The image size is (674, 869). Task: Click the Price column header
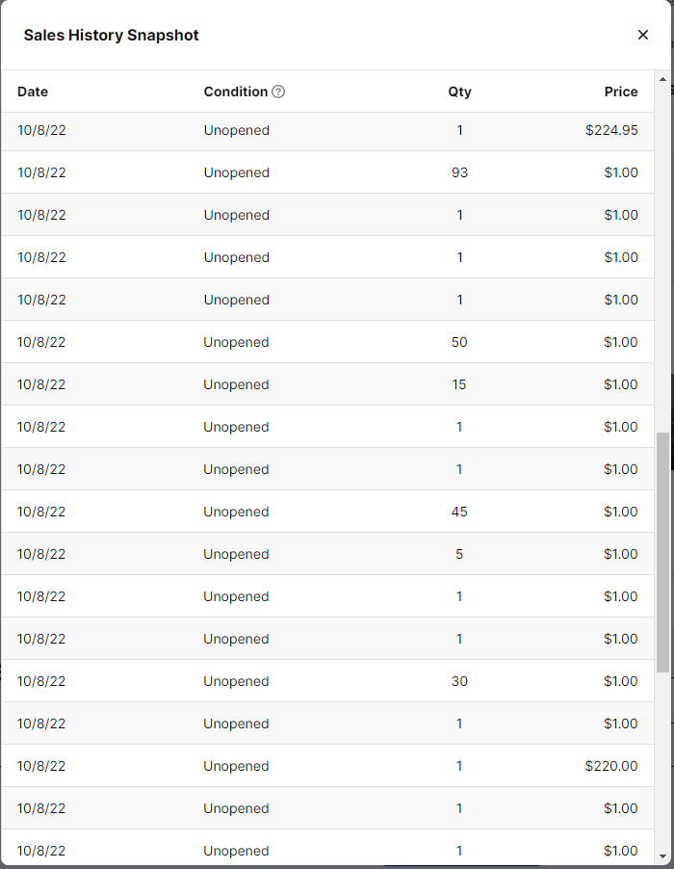point(621,92)
